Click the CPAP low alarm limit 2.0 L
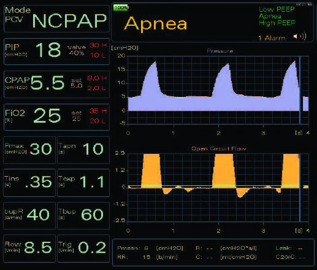 coord(96,88)
